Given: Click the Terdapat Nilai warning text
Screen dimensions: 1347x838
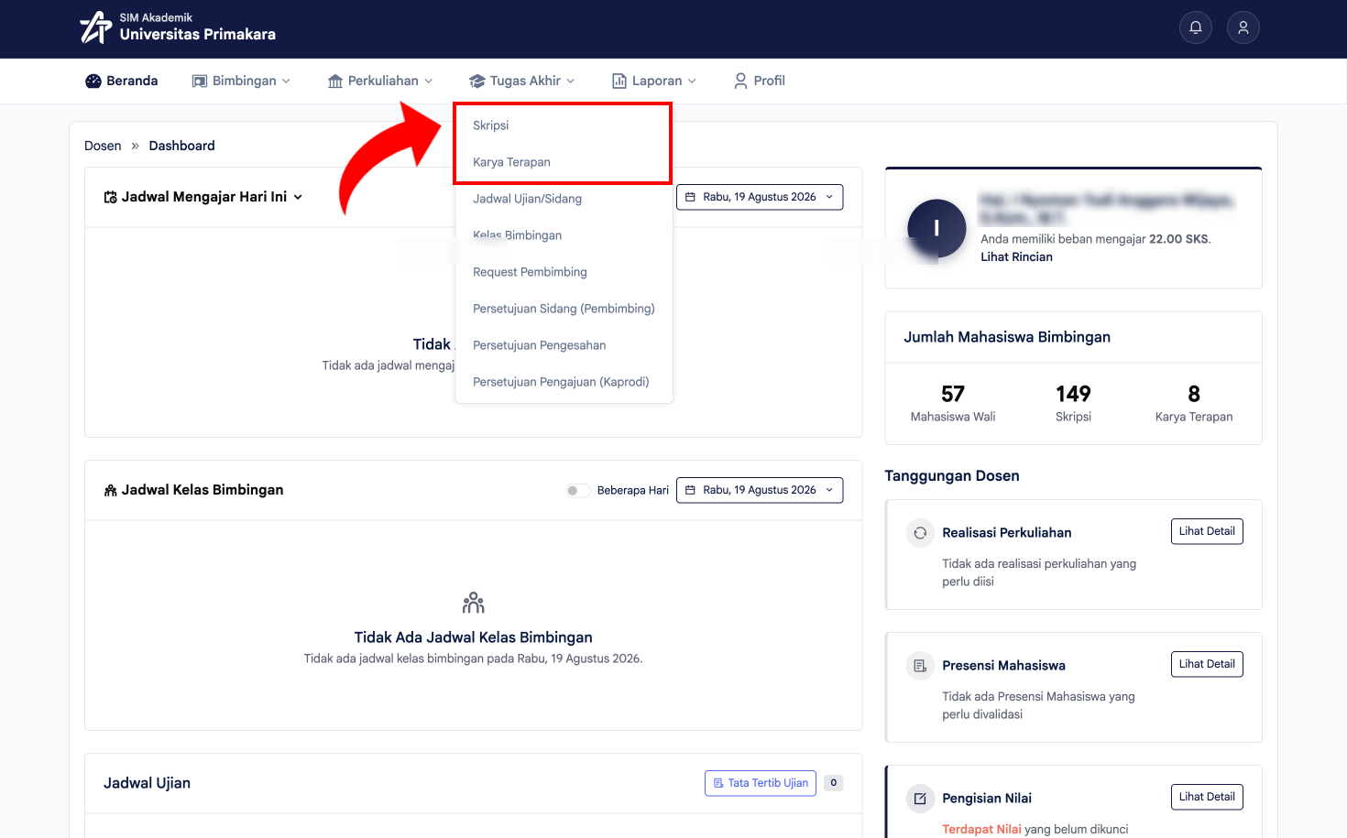Looking at the screenshot, I should pyautogui.click(x=981, y=830).
